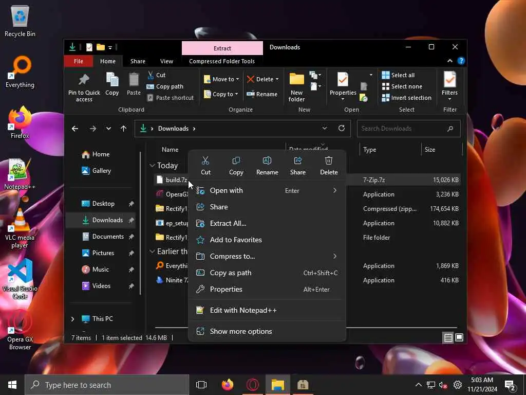526x395 pixels.
Task: Switch to large icons view in status bar
Action: coord(459,337)
